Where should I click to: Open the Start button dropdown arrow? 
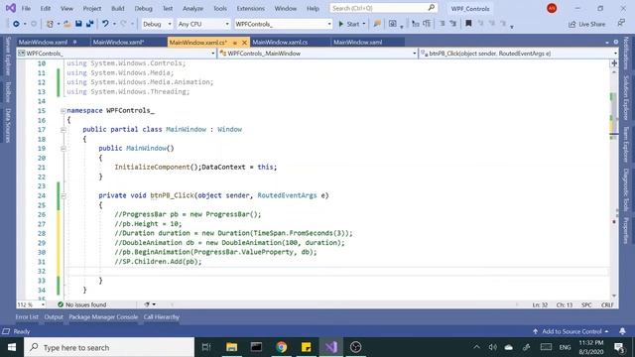point(364,24)
